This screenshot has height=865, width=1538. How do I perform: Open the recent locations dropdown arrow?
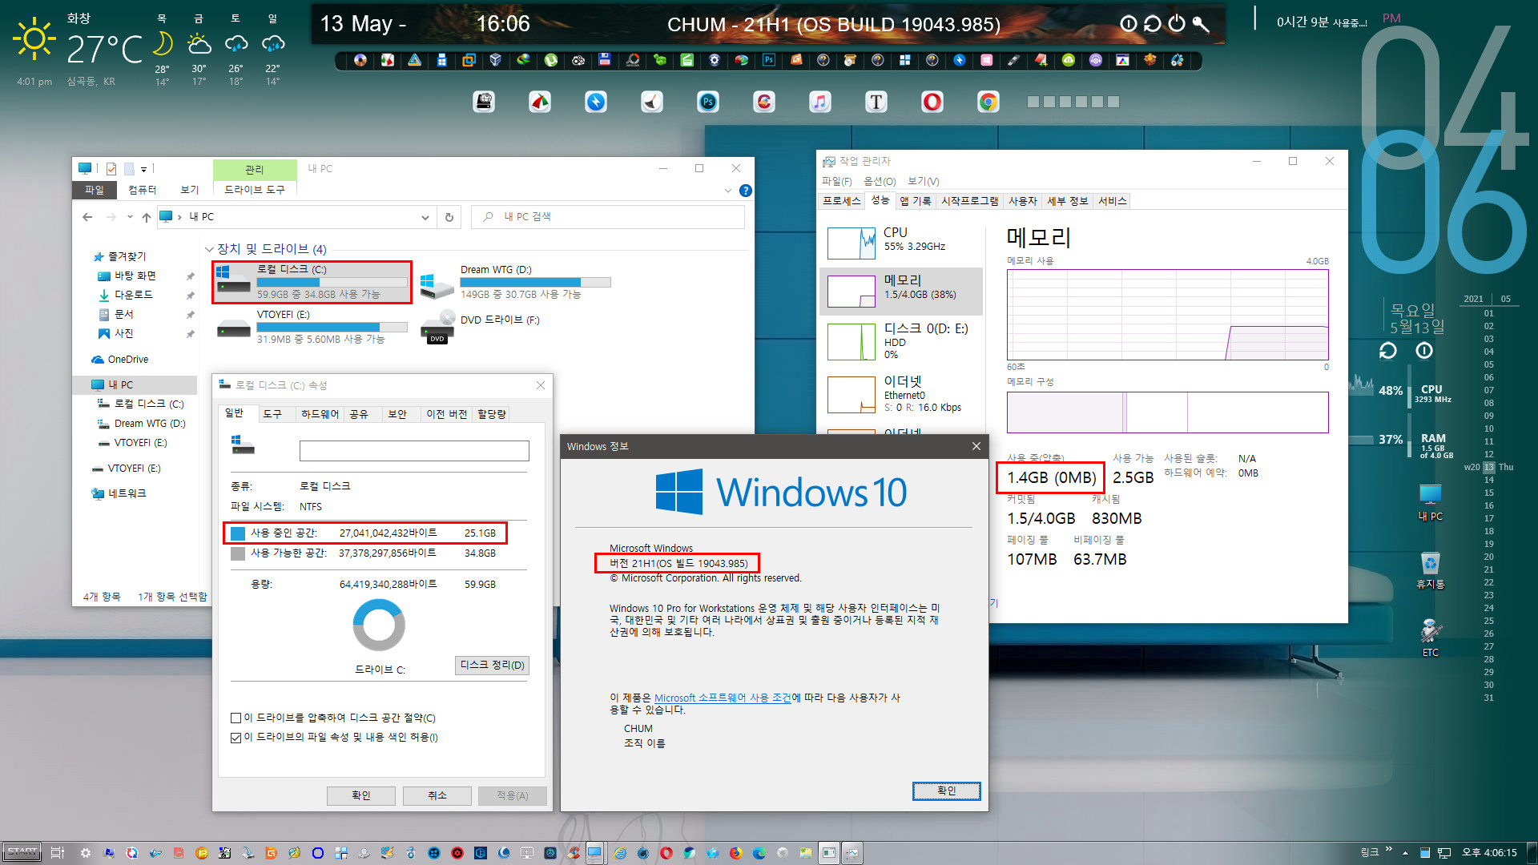(x=130, y=217)
